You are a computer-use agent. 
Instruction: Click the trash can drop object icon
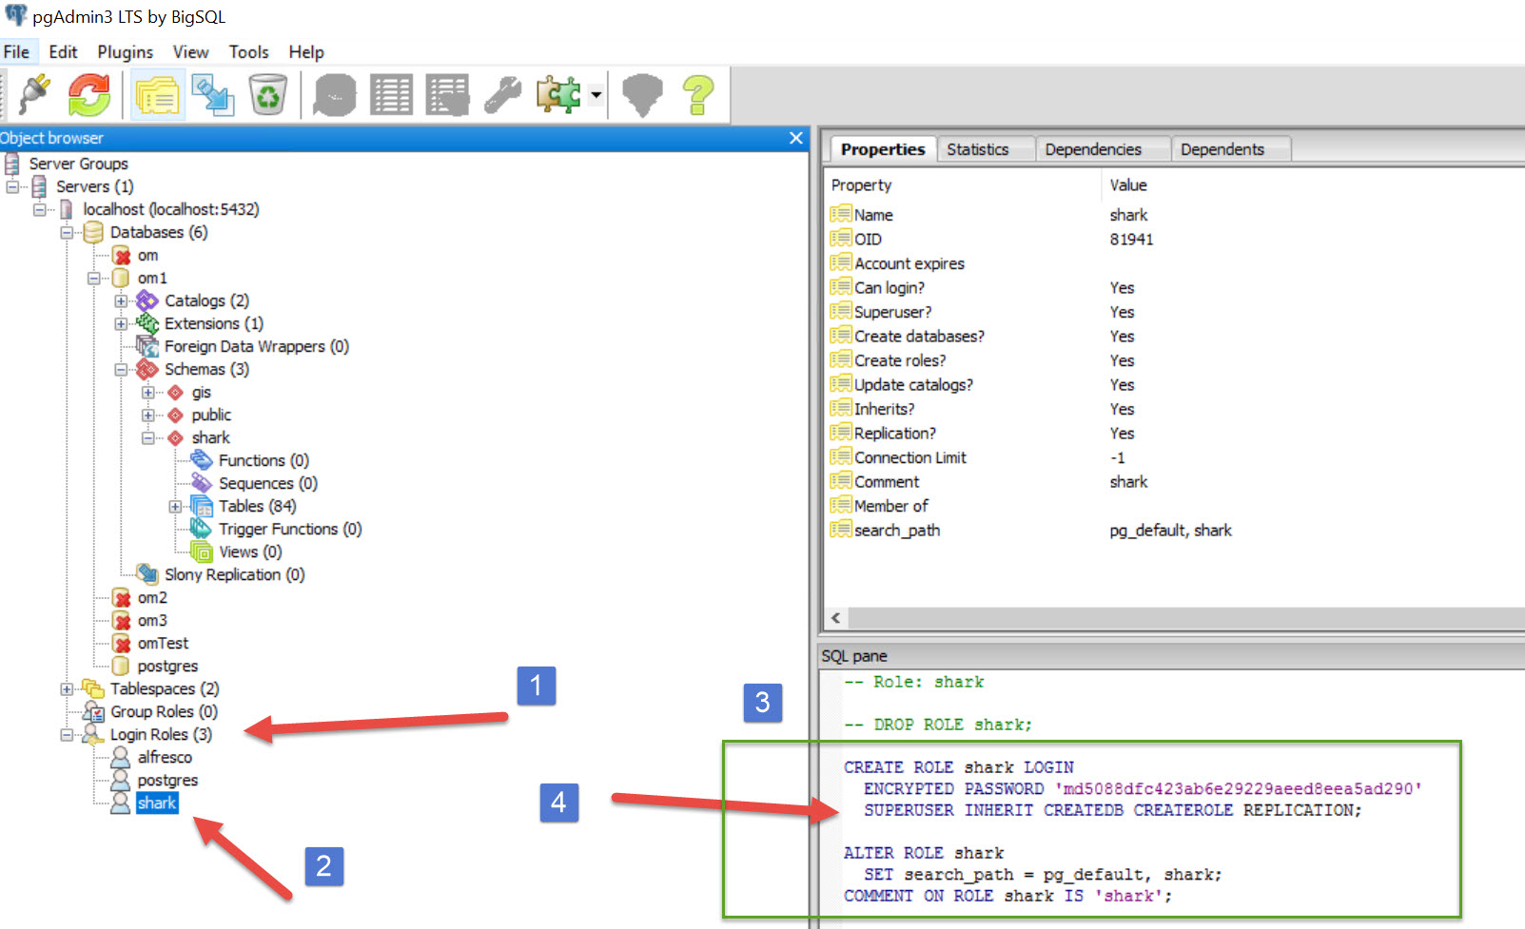[x=268, y=94]
